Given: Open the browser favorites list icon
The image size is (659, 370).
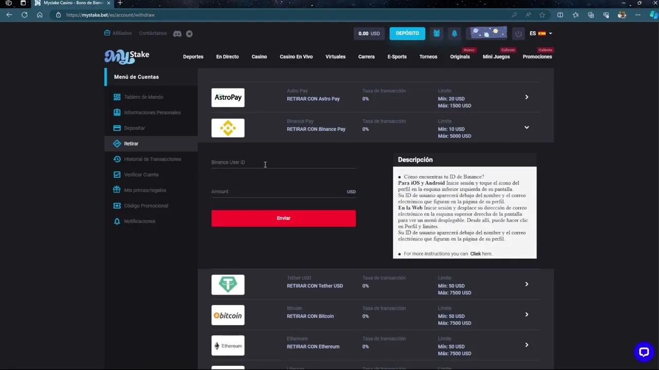Looking at the screenshot, I should [x=576, y=15].
